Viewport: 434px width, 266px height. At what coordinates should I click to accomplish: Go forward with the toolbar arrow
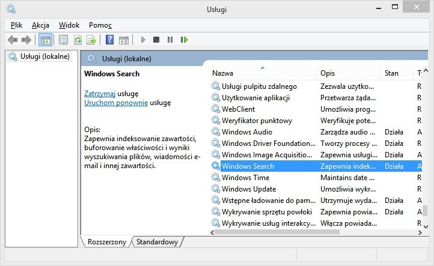click(x=26, y=40)
